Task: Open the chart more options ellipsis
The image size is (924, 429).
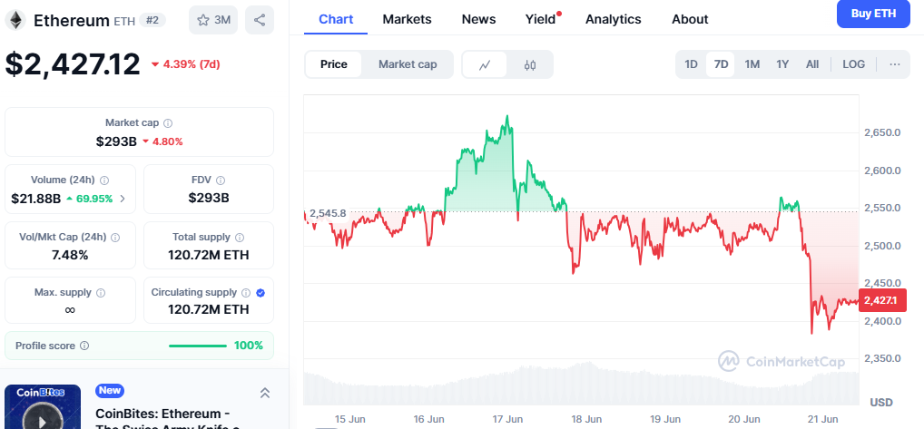Action: pos(895,64)
